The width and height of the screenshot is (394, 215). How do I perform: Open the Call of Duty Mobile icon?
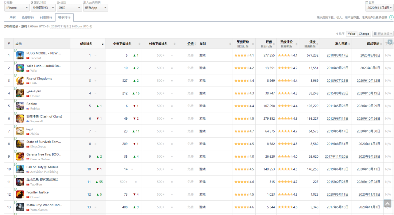(x=20, y=169)
